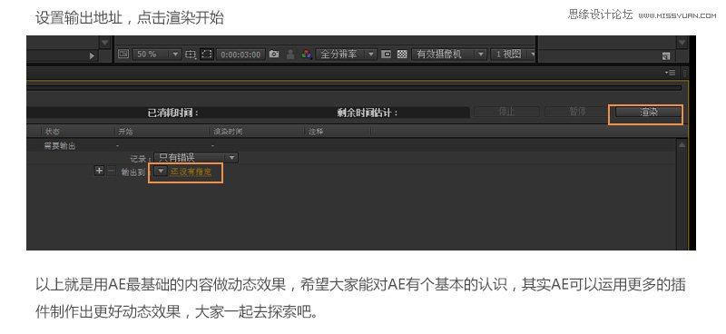Image resolution: width=726 pixels, height=334 pixels.
Task: Click the small icon at the right panel bottom
Action: coord(666,56)
